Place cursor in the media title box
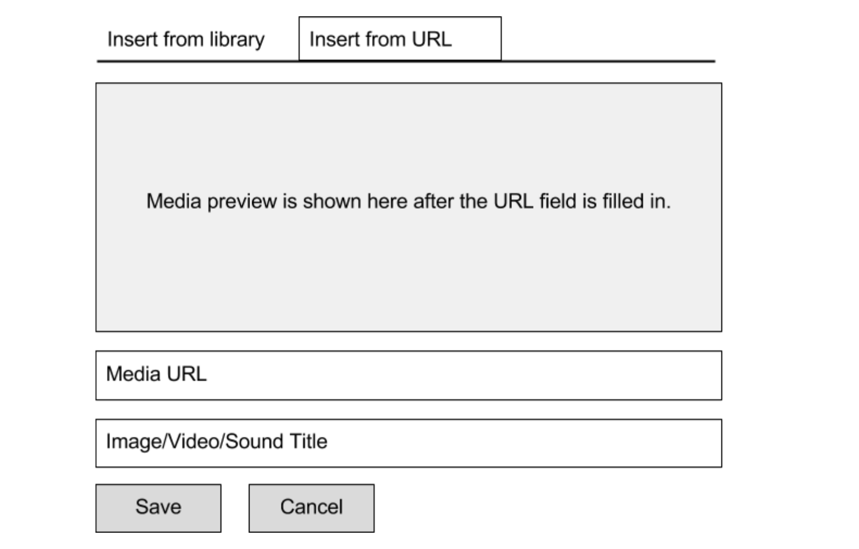The image size is (859, 549). coord(408,443)
